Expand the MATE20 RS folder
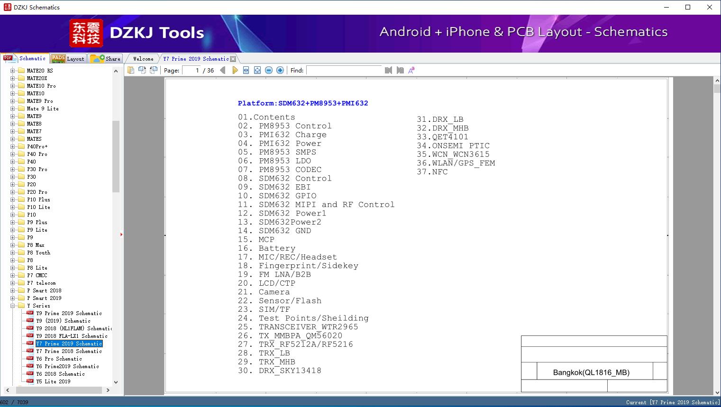Viewport: 721px width, 407px height. (x=13, y=71)
